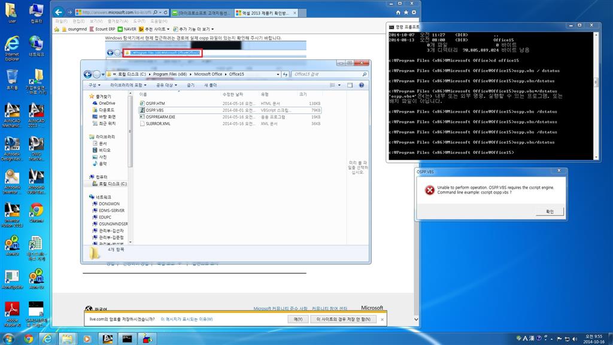Click the command prompt vertical scrollbar
613x345 pixels.
click(596, 96)
